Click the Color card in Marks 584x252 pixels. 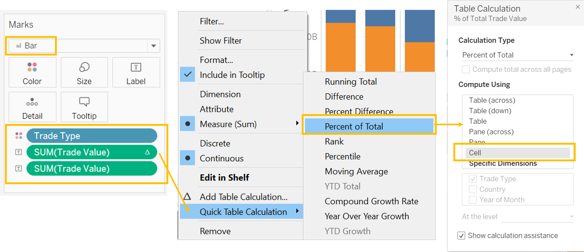click(x=32, y=72)
